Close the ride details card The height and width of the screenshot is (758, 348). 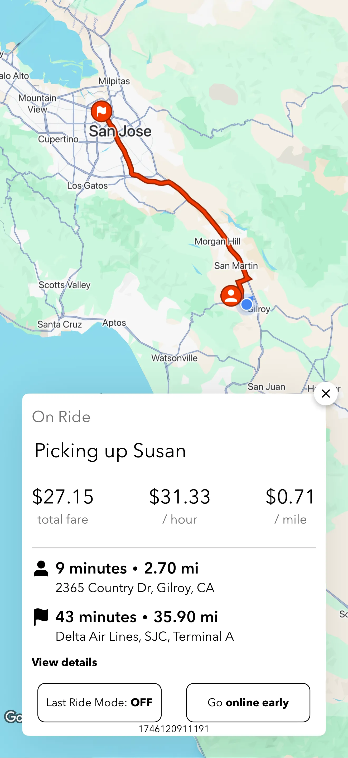tap(325, 394)
